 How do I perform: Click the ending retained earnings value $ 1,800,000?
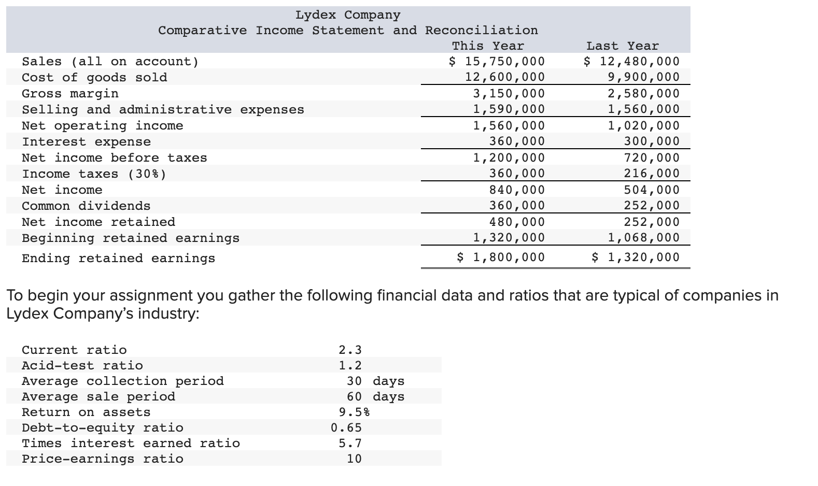tap(501, 257)
